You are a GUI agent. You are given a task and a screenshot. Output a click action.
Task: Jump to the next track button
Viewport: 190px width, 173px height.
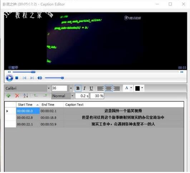click(x=32, y=78)
